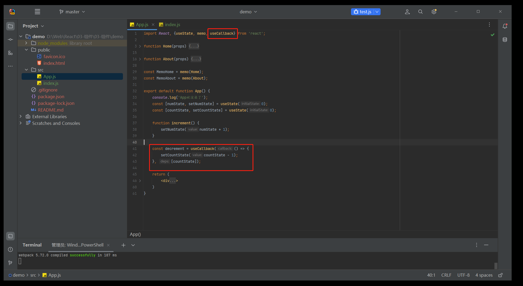Screen dimensions: 523x286
Task: Click the terminal vertical scrollbar thumb
Action: coord(496,266)
